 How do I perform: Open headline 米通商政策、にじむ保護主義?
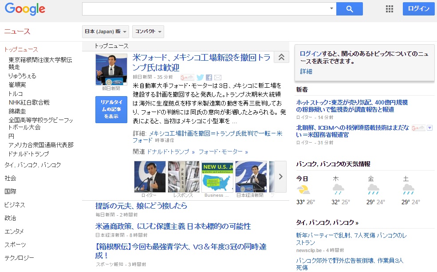173,226
